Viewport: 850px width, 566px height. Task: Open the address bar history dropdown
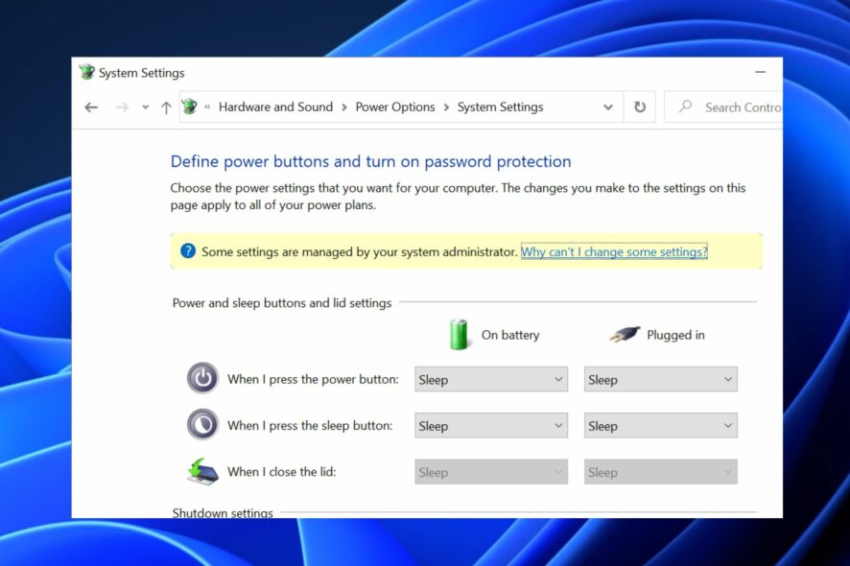(608, 107)
